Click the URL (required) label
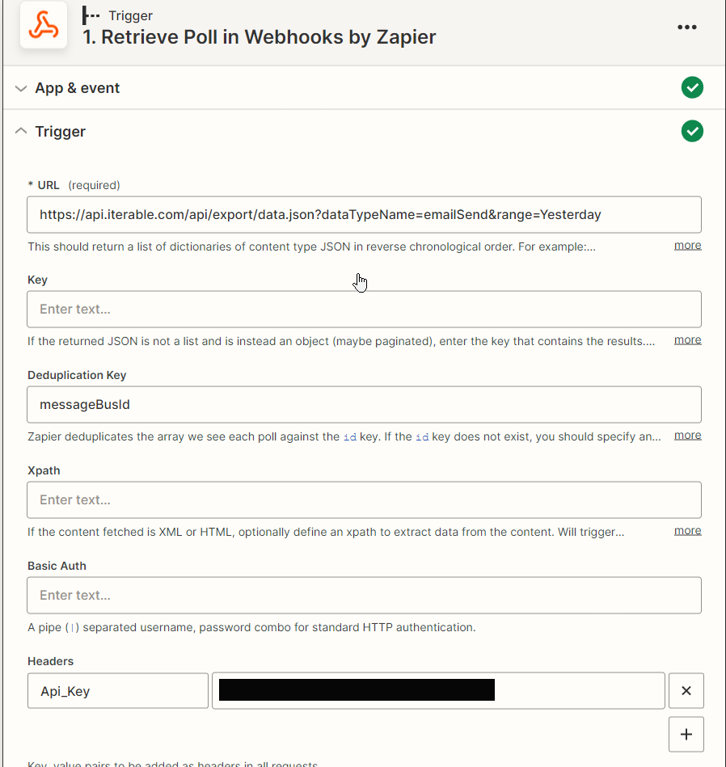726x767 pixels. click(x=74, y=185)
